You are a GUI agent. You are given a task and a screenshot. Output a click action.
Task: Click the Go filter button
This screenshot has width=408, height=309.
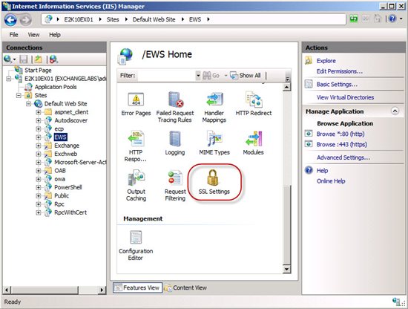click(211, 76)
